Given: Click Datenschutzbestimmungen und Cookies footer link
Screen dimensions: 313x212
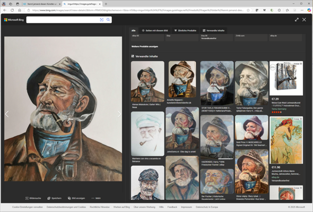Looking at the screenshot, I should tap(66, 207).
